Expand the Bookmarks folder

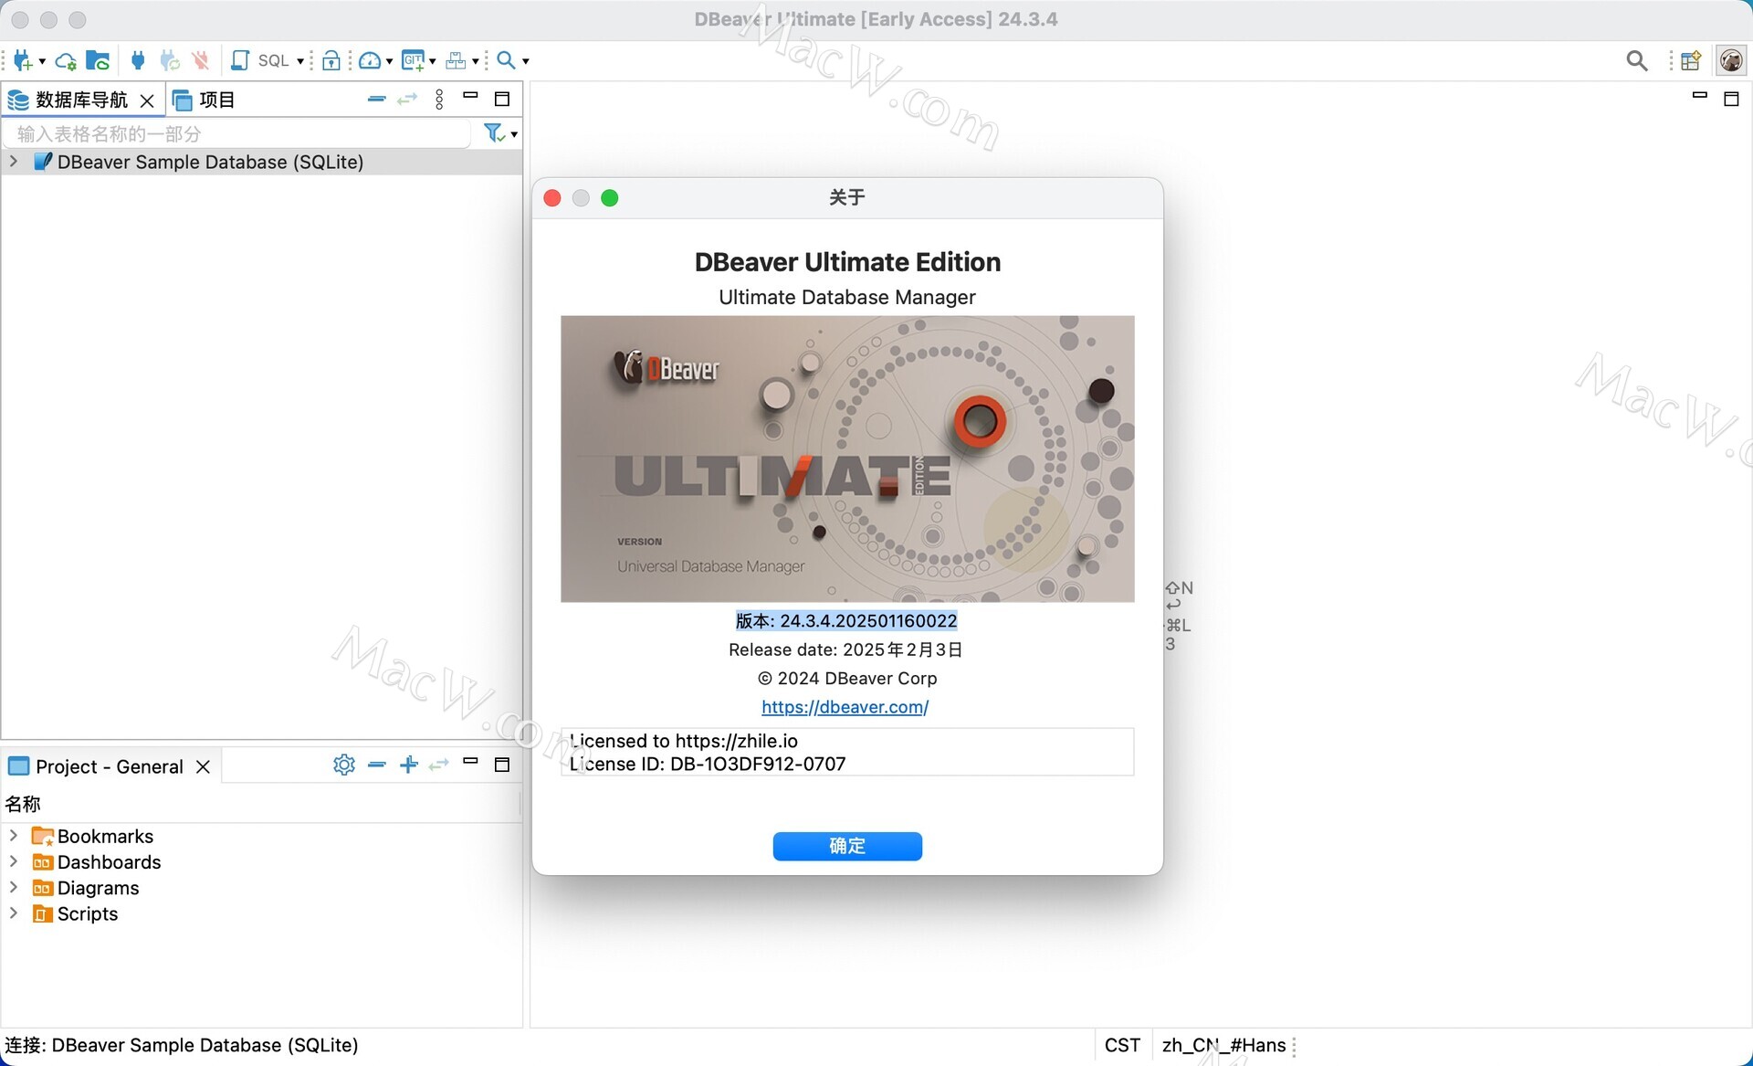pos(14,836)
